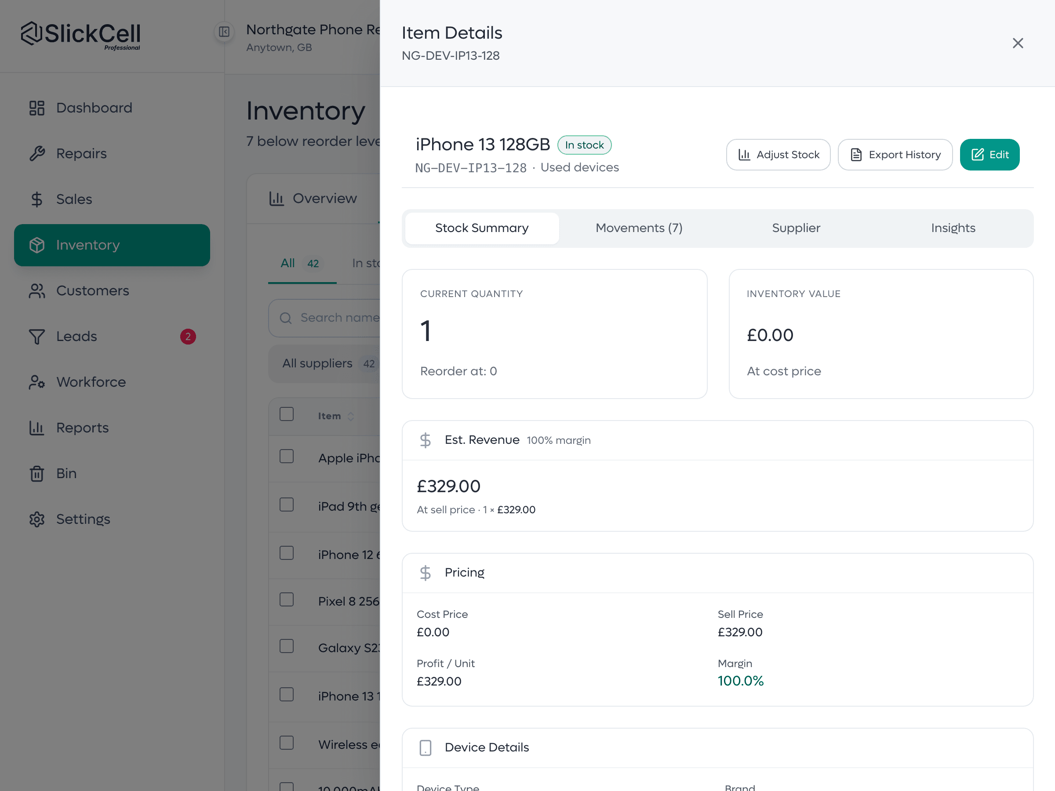Click the Reorder at: 0 text

tap(458, 371)
